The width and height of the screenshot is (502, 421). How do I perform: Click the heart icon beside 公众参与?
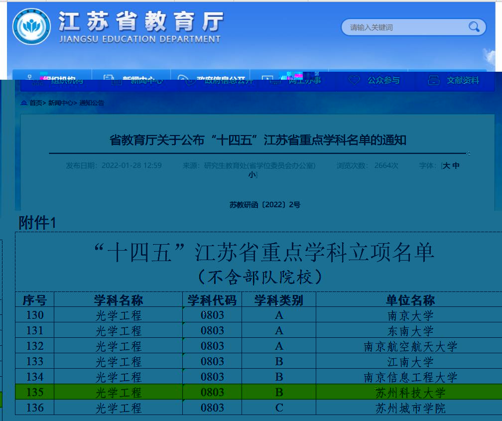pyautogui.click(x=354, y=80)
